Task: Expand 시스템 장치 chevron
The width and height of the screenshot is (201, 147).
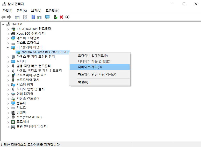Action: (x=8, y=85)
